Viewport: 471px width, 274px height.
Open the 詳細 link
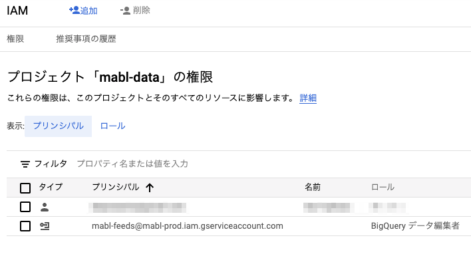pyautogui.click(x=308, y=98)
